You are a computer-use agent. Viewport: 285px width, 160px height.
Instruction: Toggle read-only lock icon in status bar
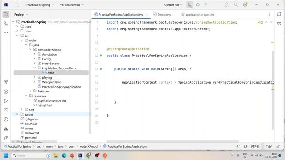click(x=278, y=146)
